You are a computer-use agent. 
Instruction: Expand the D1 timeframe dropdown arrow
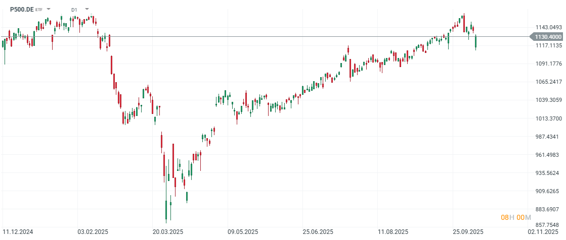(87, 9)
